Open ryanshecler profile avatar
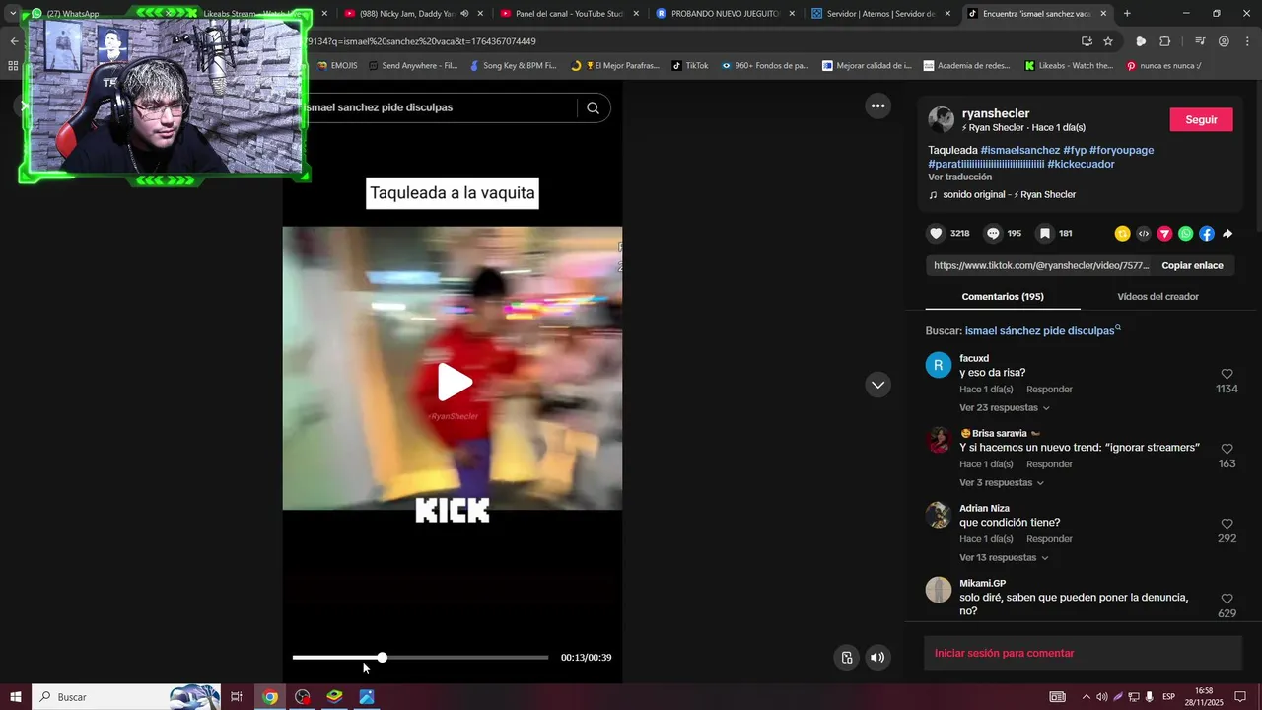Image resolution: width=1262 pixels, height=710 pixels. (942, 119)
